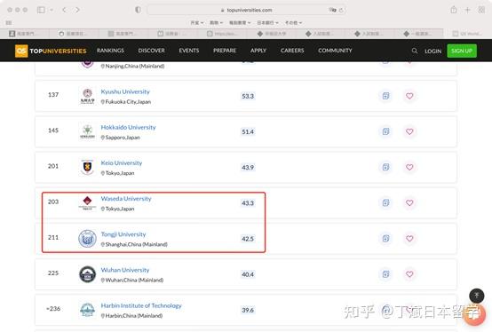
Task: Expand the sidebar button dropdown chevron
Action: [52, 10]
